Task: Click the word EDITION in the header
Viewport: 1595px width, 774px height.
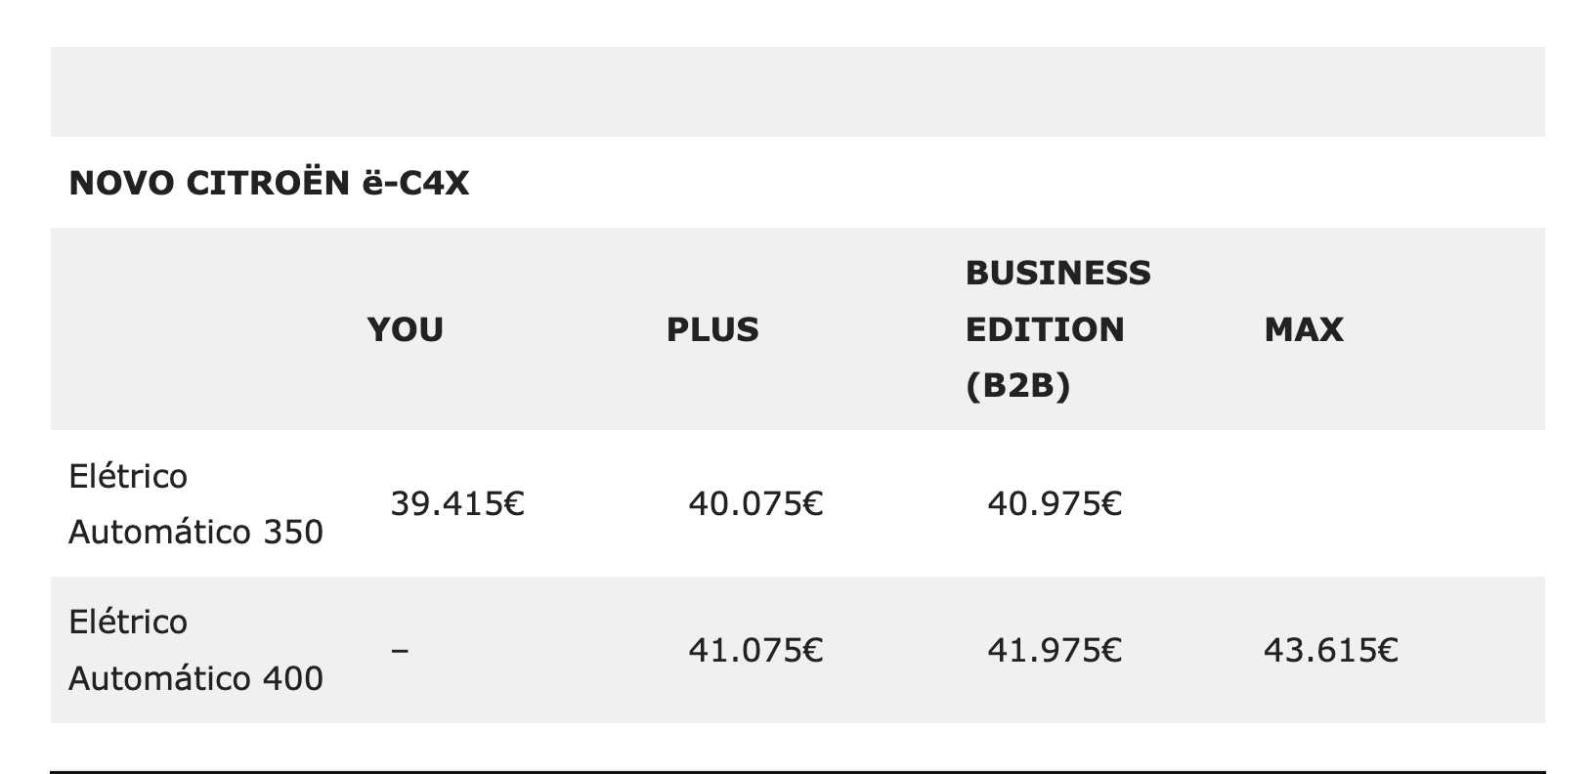Action: (1045, 329)
